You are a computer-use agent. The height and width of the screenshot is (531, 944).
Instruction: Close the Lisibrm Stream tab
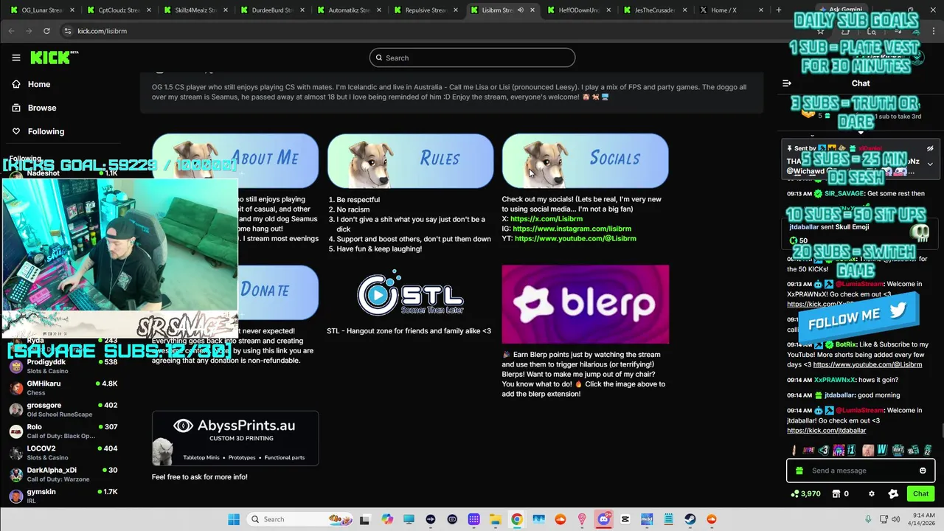pos(532,10)
